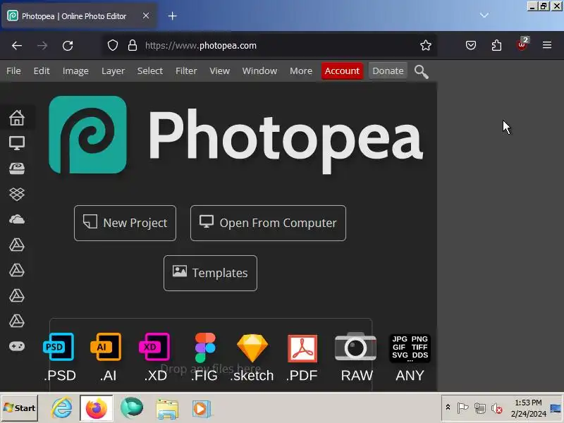
Task: Reload the page with the refresh icon
Action: tap(68, 45)
